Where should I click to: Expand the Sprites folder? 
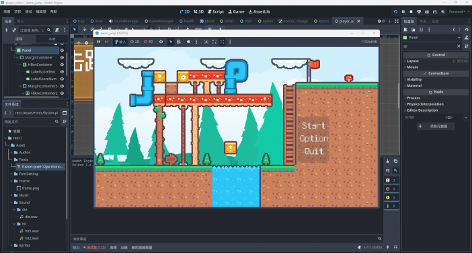coord(11,246)
